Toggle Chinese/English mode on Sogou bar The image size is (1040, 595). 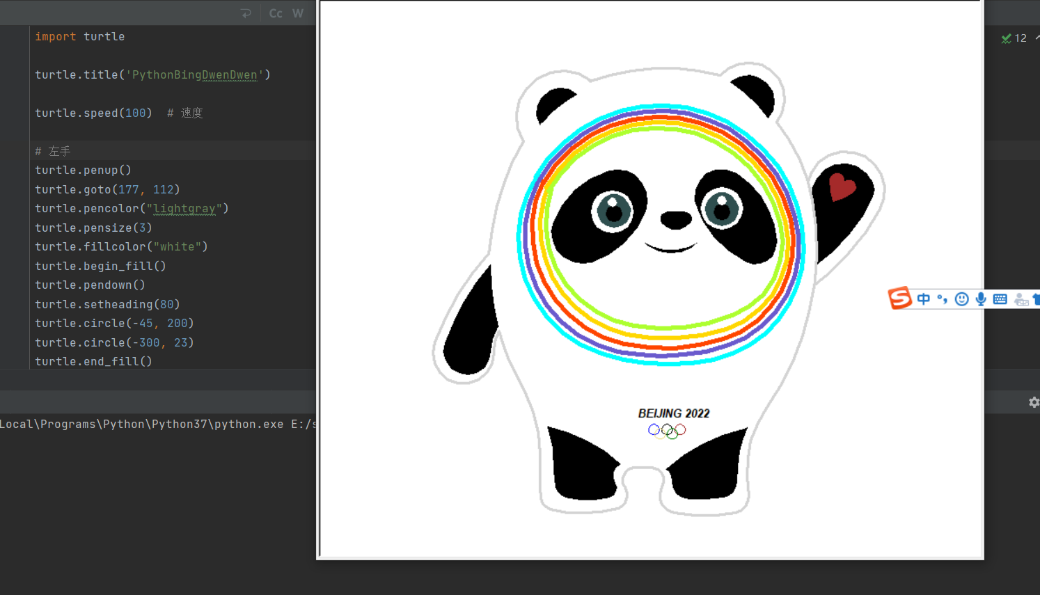924,299
